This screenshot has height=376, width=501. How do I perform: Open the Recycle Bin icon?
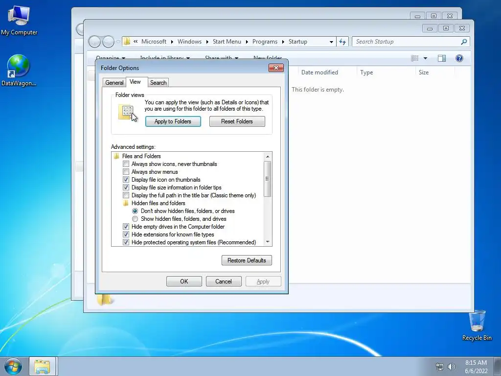477,326
